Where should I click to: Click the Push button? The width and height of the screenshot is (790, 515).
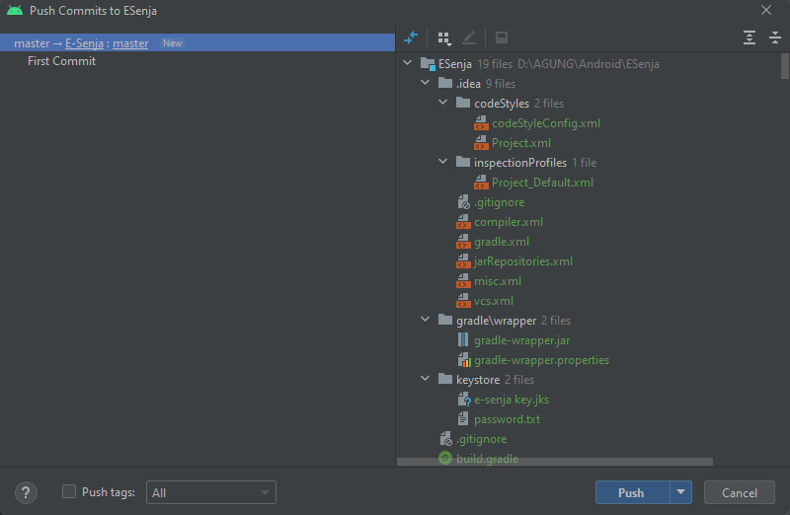point(633,492)
